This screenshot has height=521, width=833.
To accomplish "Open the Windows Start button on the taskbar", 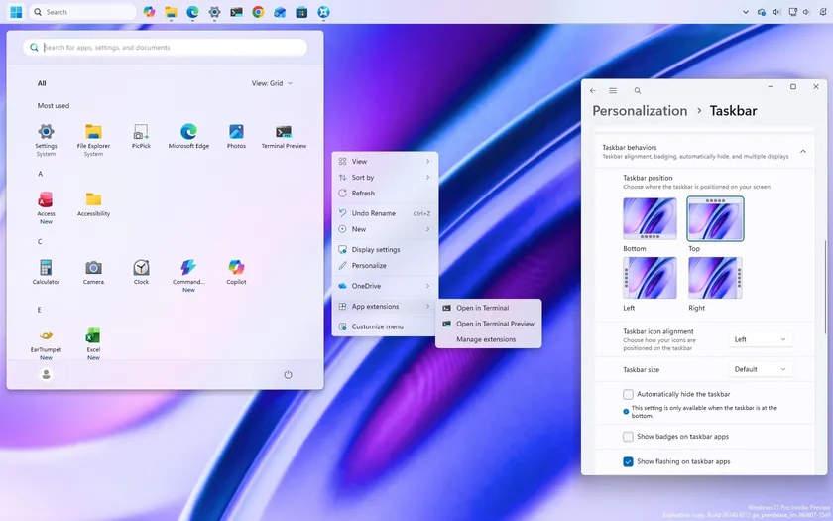I will click(16, 12).
